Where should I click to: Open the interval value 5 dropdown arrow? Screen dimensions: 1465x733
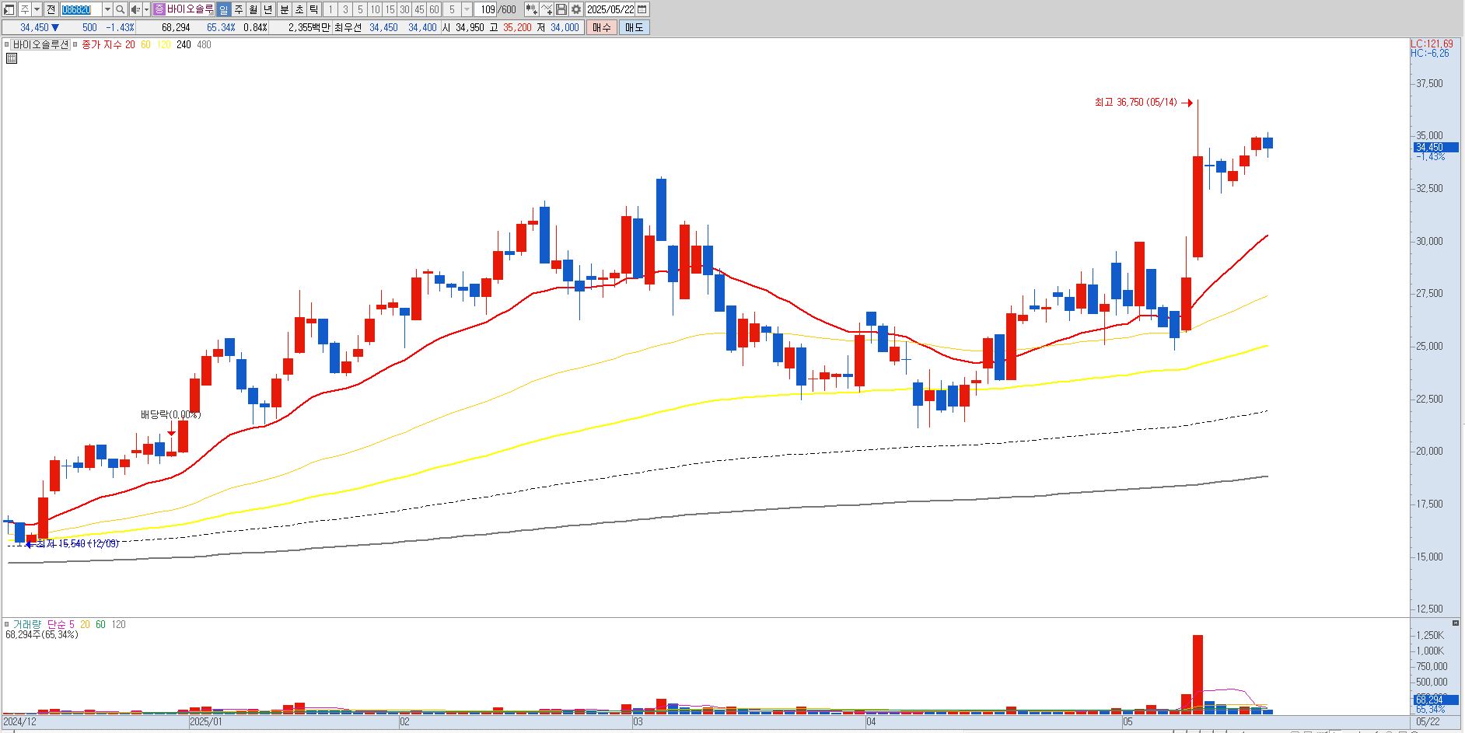pos(467,9)
